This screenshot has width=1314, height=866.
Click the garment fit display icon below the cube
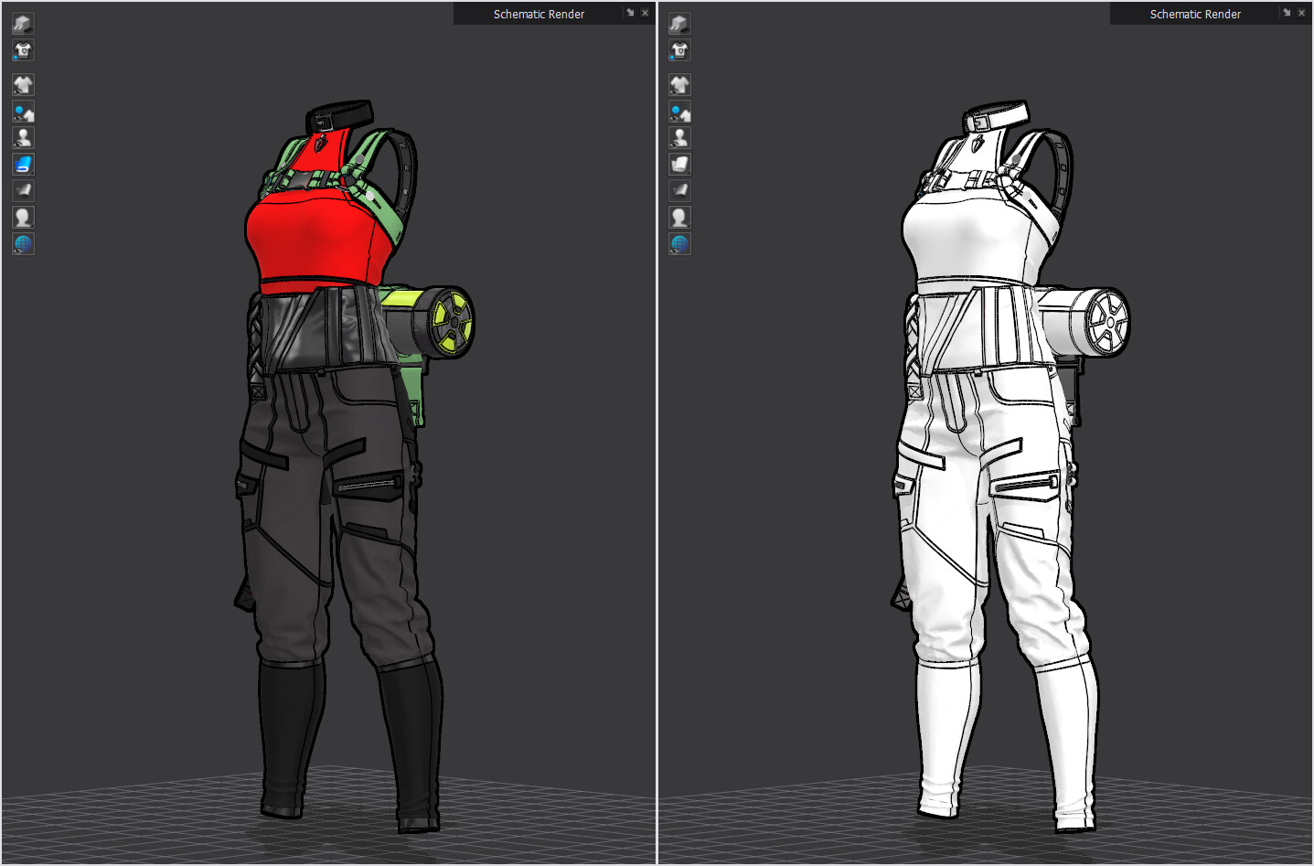click(23, 50)
